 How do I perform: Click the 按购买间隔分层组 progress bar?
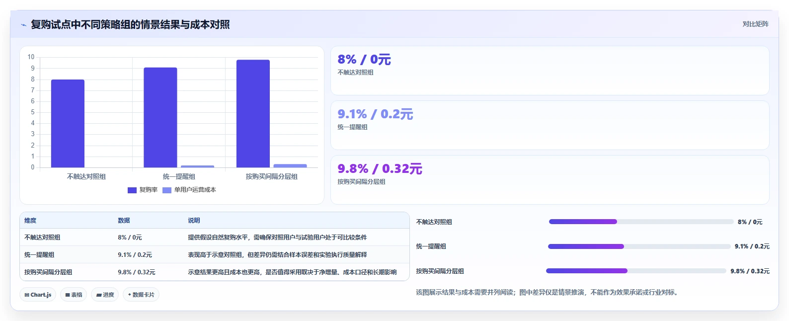[636, 271]
